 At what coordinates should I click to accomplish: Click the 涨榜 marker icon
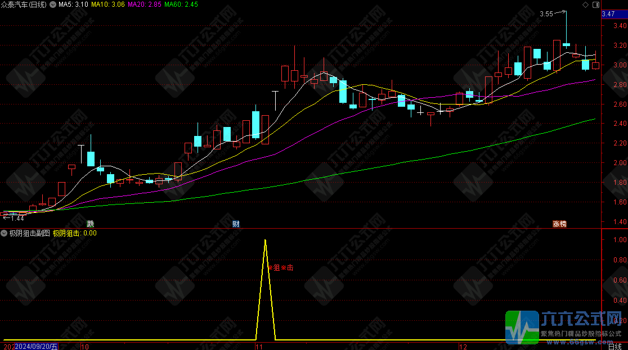pyautogui.click(x=559, y=224)
